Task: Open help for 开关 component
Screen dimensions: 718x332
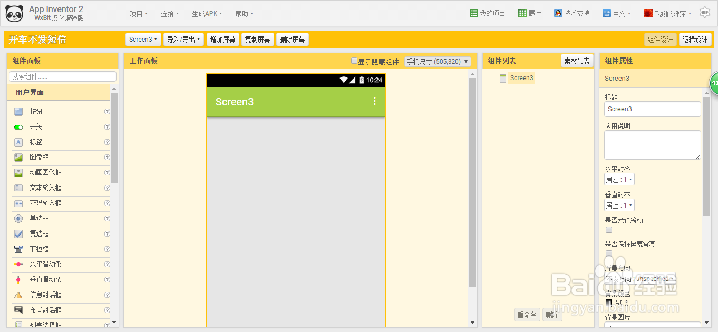Action: [x=107, y=127]
